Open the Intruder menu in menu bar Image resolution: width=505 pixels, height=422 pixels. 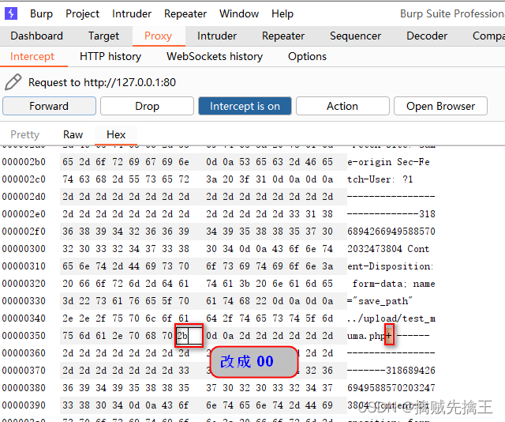click(132, 14)
